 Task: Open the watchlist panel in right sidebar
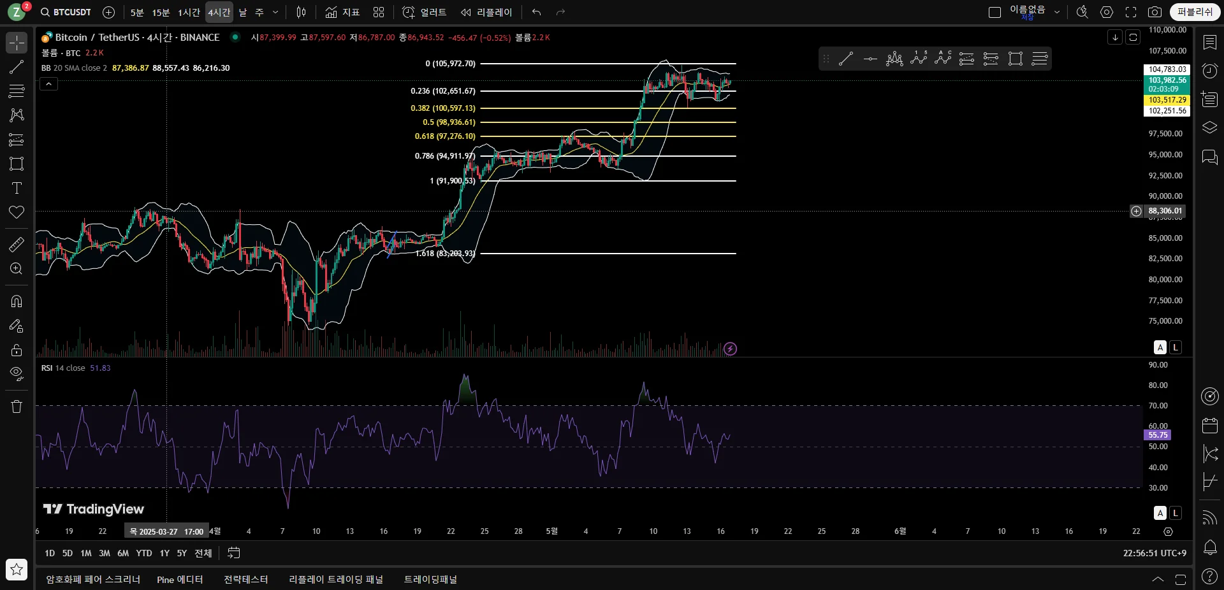(x=1209, y=42)
